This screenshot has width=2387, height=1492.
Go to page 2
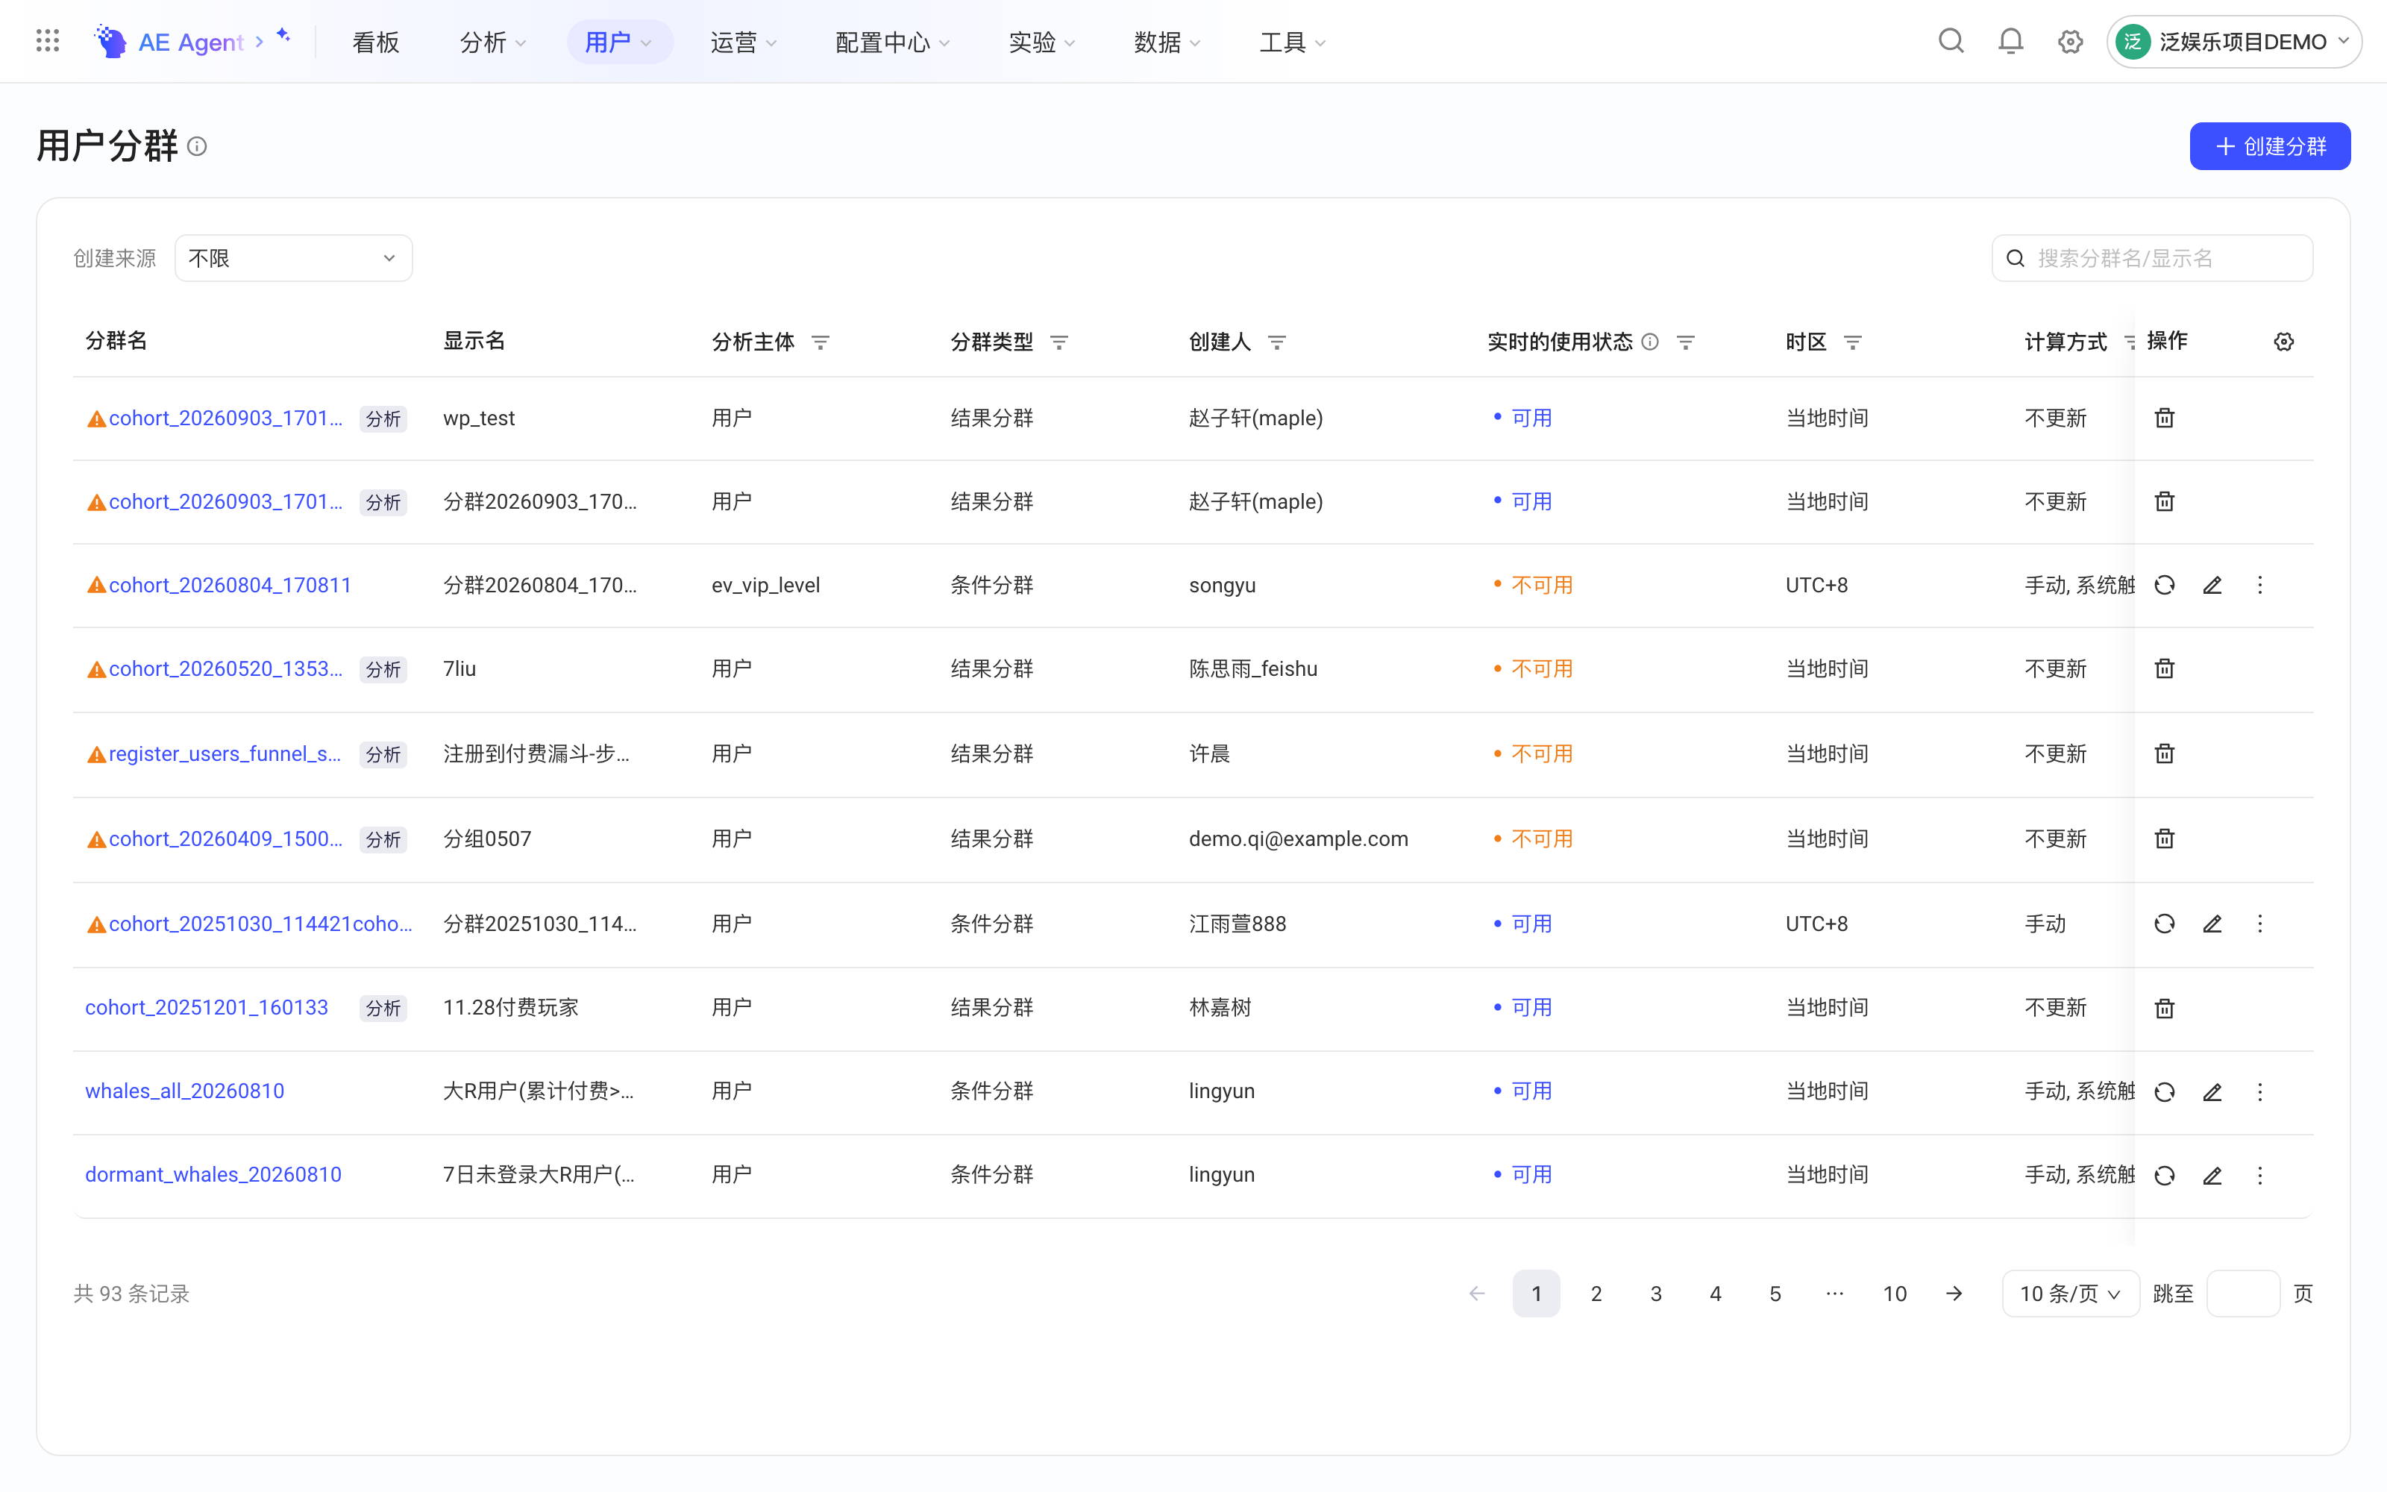(1596, 1294)
